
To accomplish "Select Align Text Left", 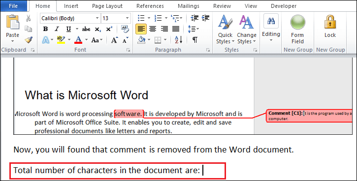I will (141, 29).
